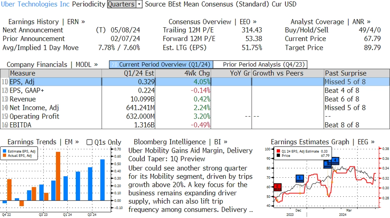Image resolution: width=390 pixels, height=218 pixels.
Task: Click the red E earnings marker on graph
Action: tap(277, 187)
